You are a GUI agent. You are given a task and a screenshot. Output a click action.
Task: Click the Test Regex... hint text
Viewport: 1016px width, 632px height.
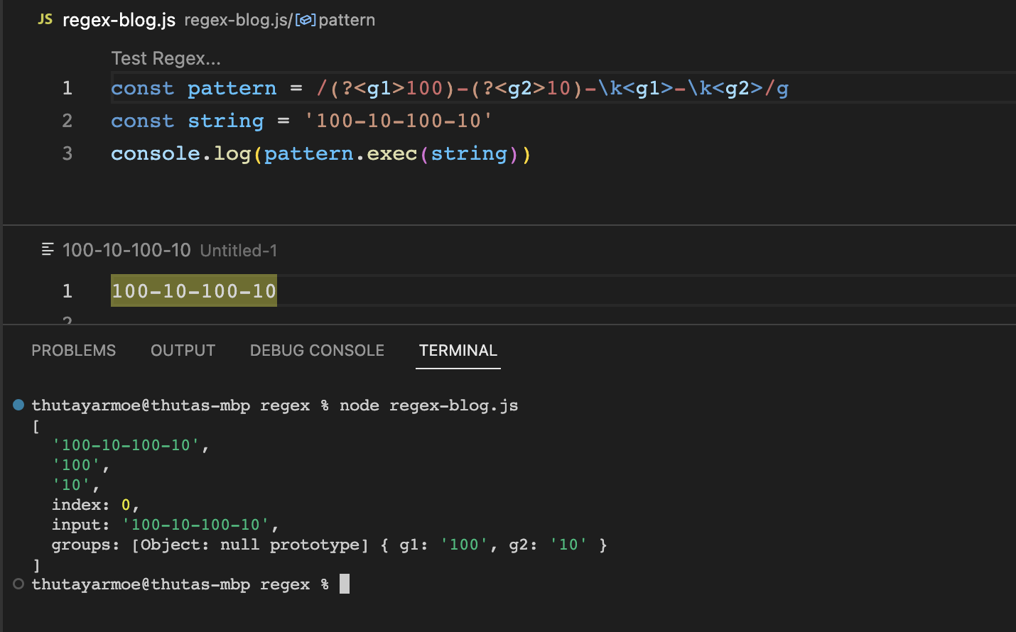166,58
